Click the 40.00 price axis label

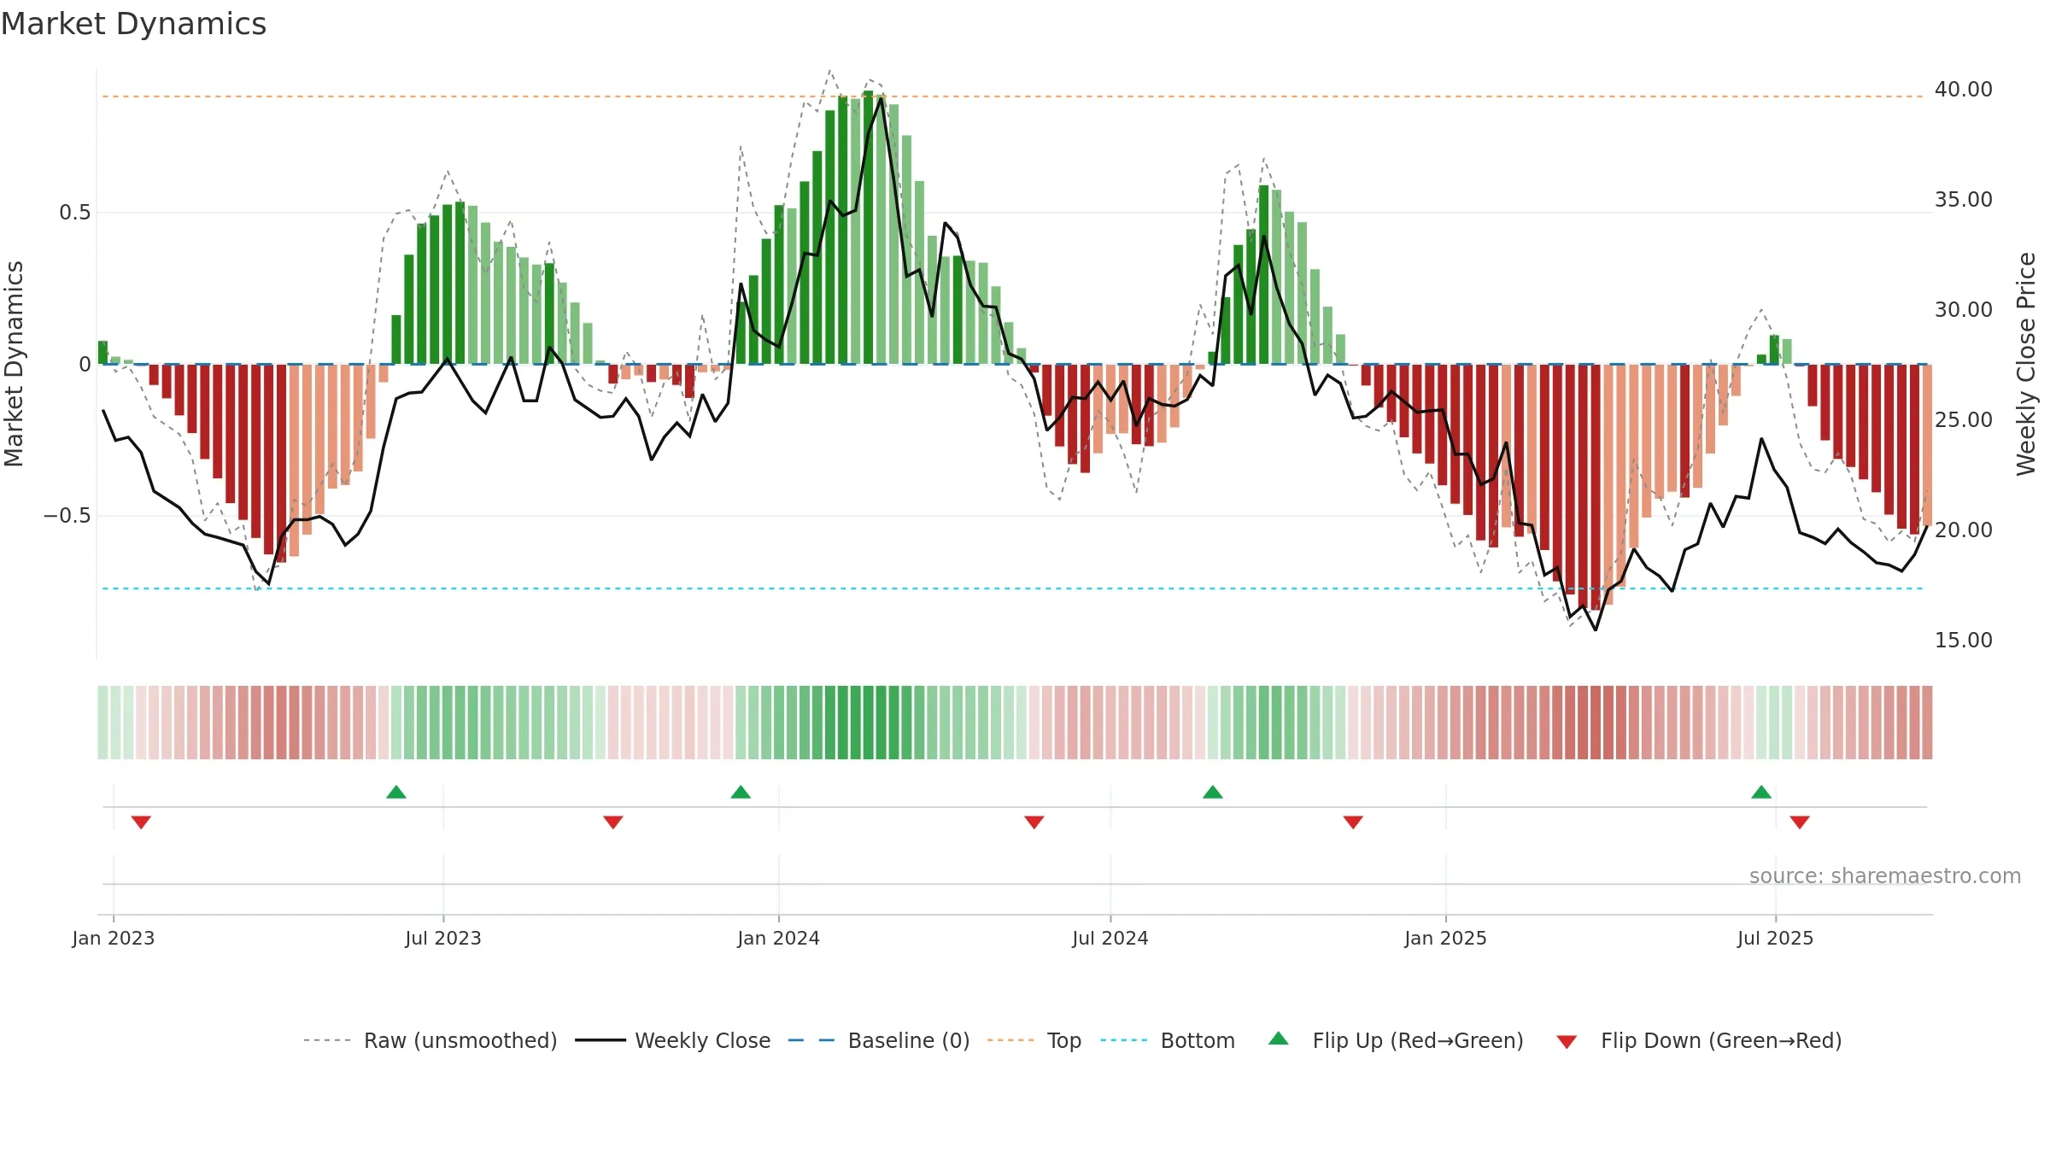pos(1964,90)
